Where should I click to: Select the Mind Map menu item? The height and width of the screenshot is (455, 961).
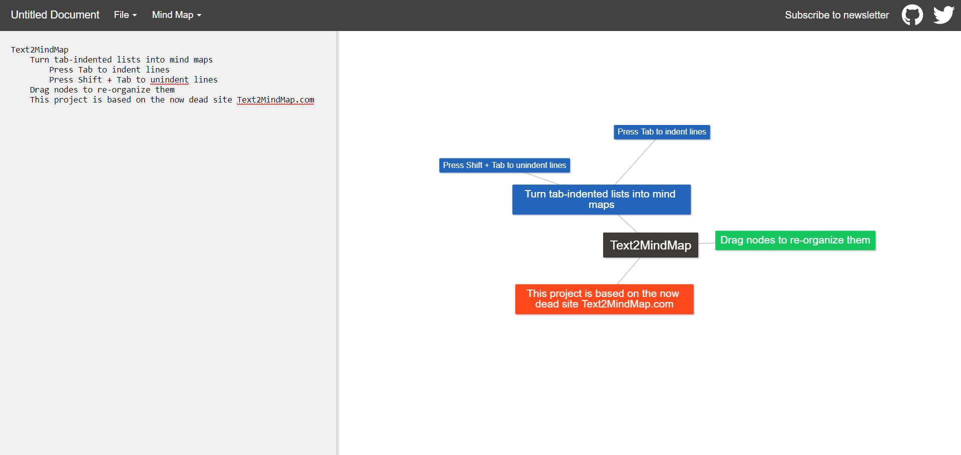(x=173, y=15)
